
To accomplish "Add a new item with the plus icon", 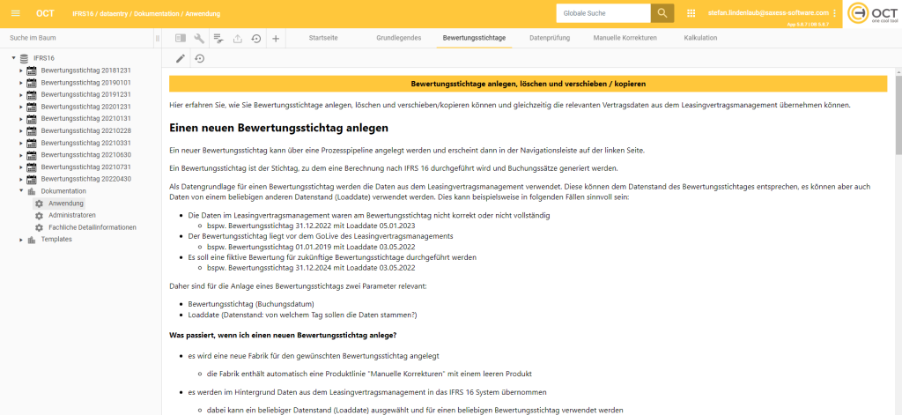I will pyautogui.click(x=276, y=39).
